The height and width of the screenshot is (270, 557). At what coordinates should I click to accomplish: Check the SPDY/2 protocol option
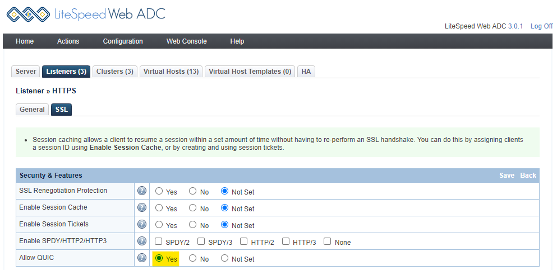point(159,242)
